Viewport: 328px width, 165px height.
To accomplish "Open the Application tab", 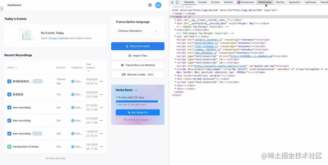I will click(x=295, y=2).
